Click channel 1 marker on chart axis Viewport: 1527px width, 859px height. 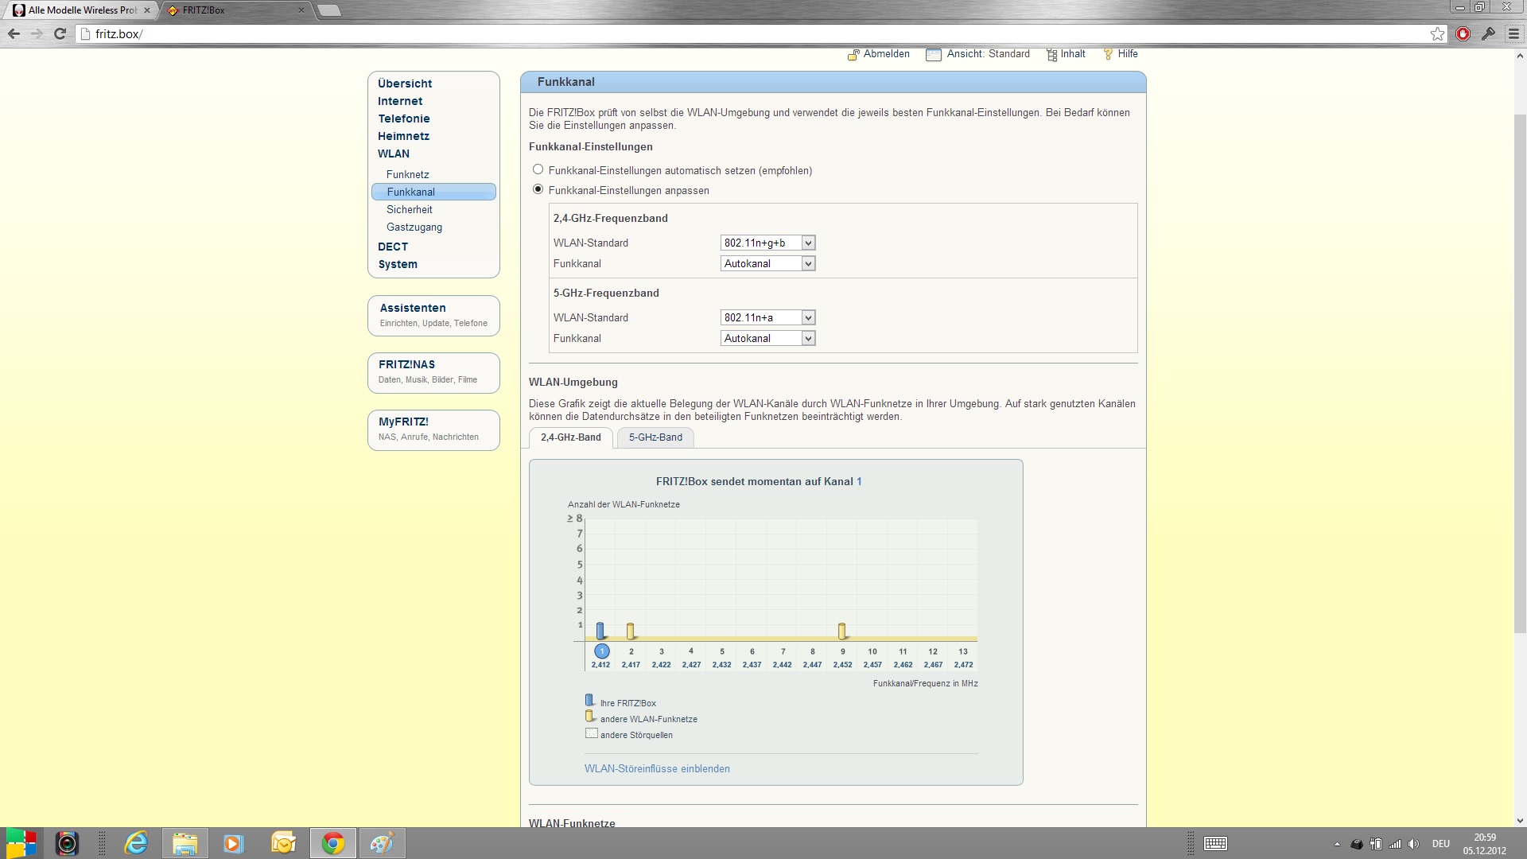point(601,651)
